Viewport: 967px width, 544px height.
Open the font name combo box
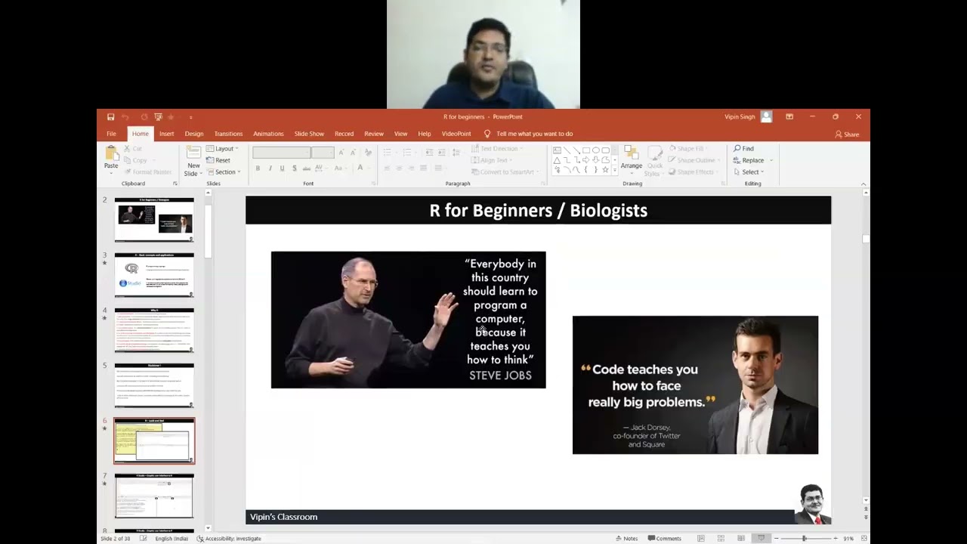pyautogui.click(x=281, y=153)
